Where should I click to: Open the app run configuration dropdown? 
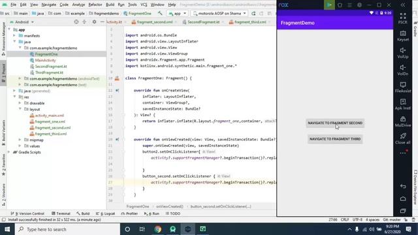177,13
